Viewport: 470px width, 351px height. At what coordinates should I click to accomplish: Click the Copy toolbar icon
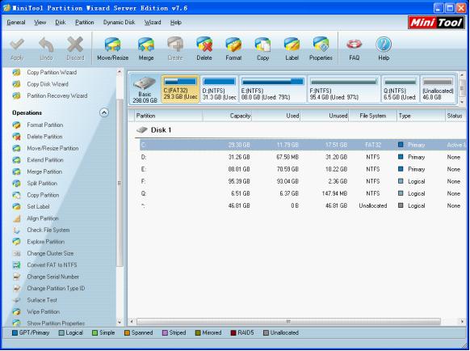[262, 49]
